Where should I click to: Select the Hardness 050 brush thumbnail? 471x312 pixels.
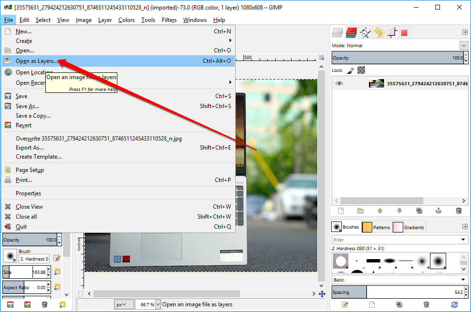438,261
